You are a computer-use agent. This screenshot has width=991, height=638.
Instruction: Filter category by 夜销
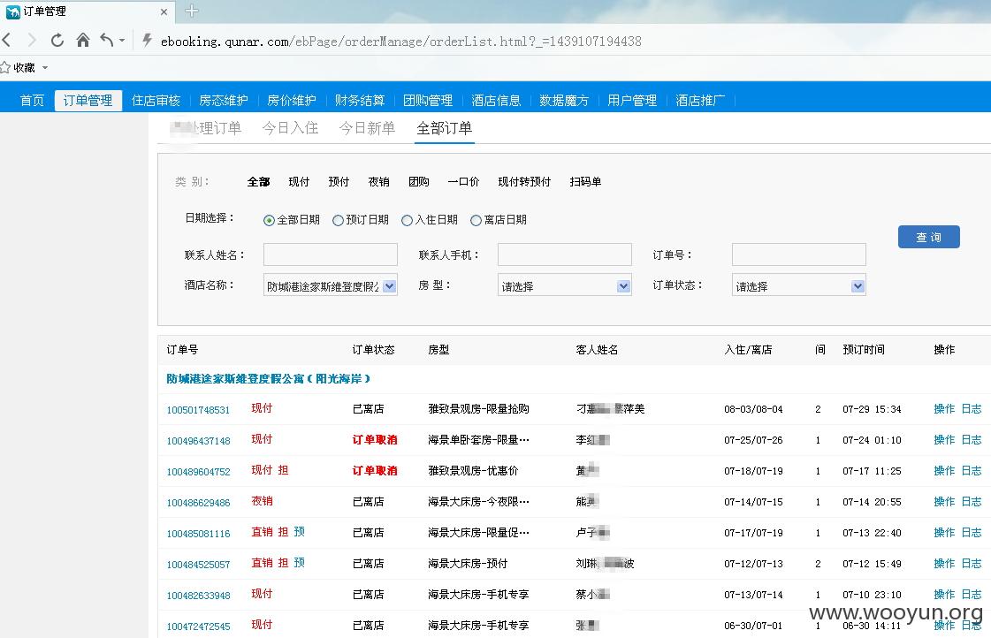[378, 182]
